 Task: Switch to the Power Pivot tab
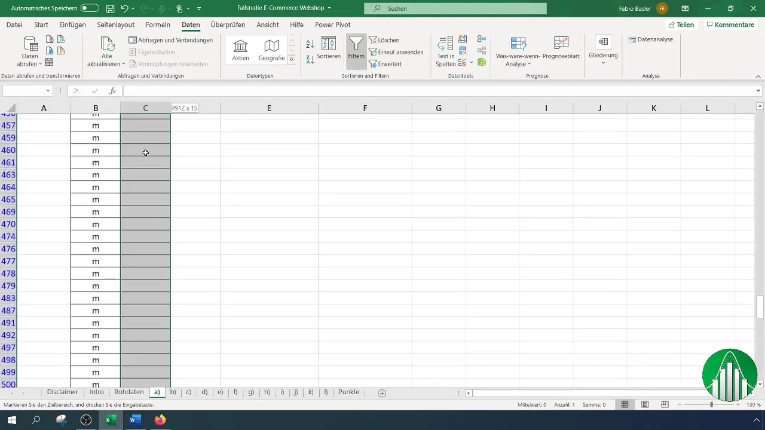[x=332, y=25]
